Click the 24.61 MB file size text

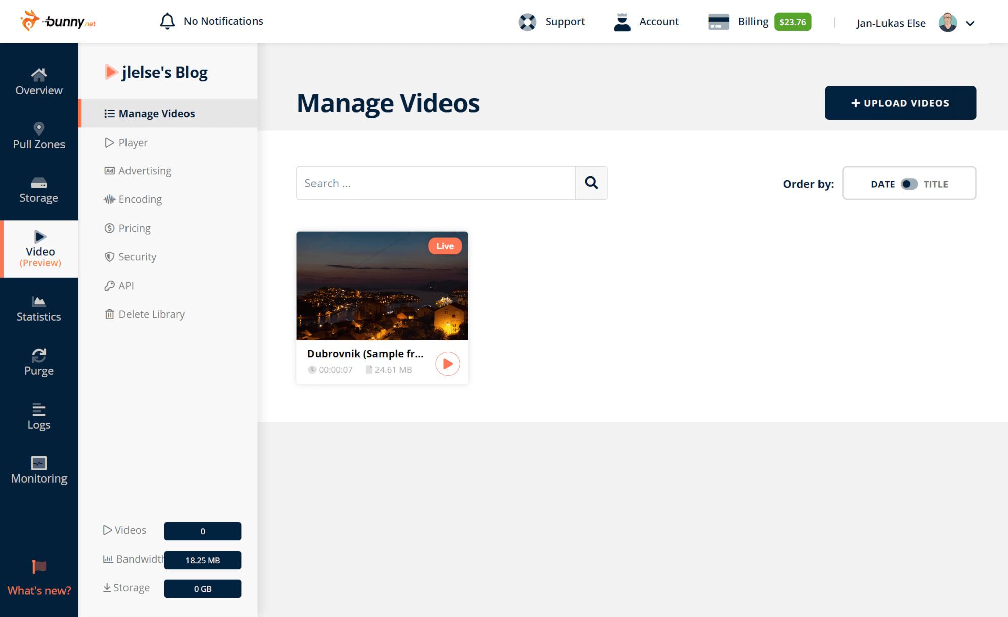(393, 370)
